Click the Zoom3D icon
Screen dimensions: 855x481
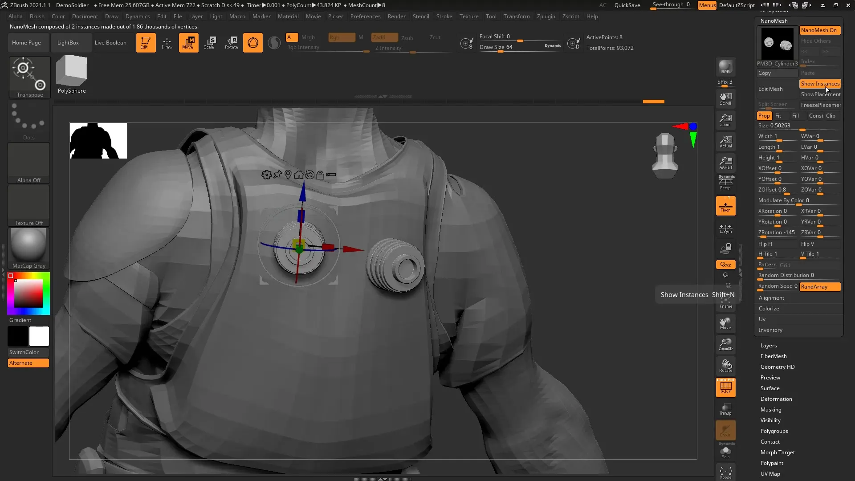tap(725, 344)
